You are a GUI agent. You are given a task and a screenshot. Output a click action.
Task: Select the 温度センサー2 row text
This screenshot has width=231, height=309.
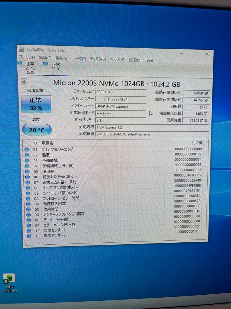(x=54, y=235)
